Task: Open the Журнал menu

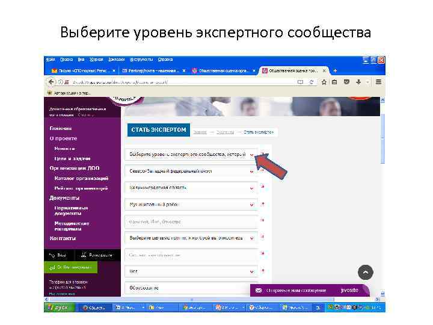Action: click(x=96, y=60)
